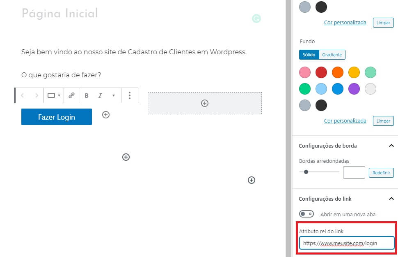Click the Atributo rel do link input field

point(346,243)
